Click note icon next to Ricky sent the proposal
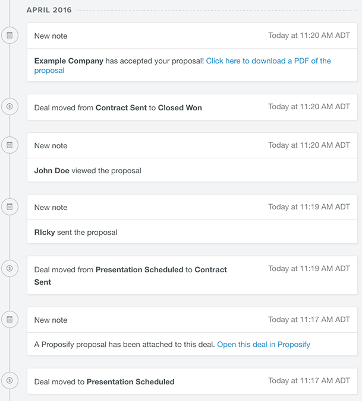Viewport: 362px width, 401px height. coord(10,206)
